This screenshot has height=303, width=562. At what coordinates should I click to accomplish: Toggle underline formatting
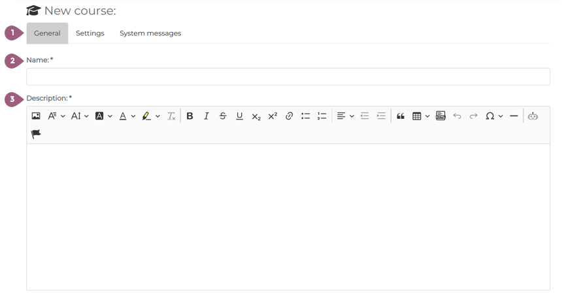click(239, 116)
